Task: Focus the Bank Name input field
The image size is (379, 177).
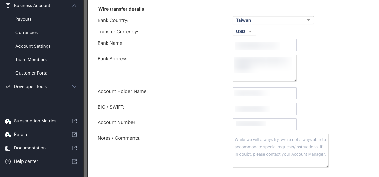Action: [x=264, y=45]
